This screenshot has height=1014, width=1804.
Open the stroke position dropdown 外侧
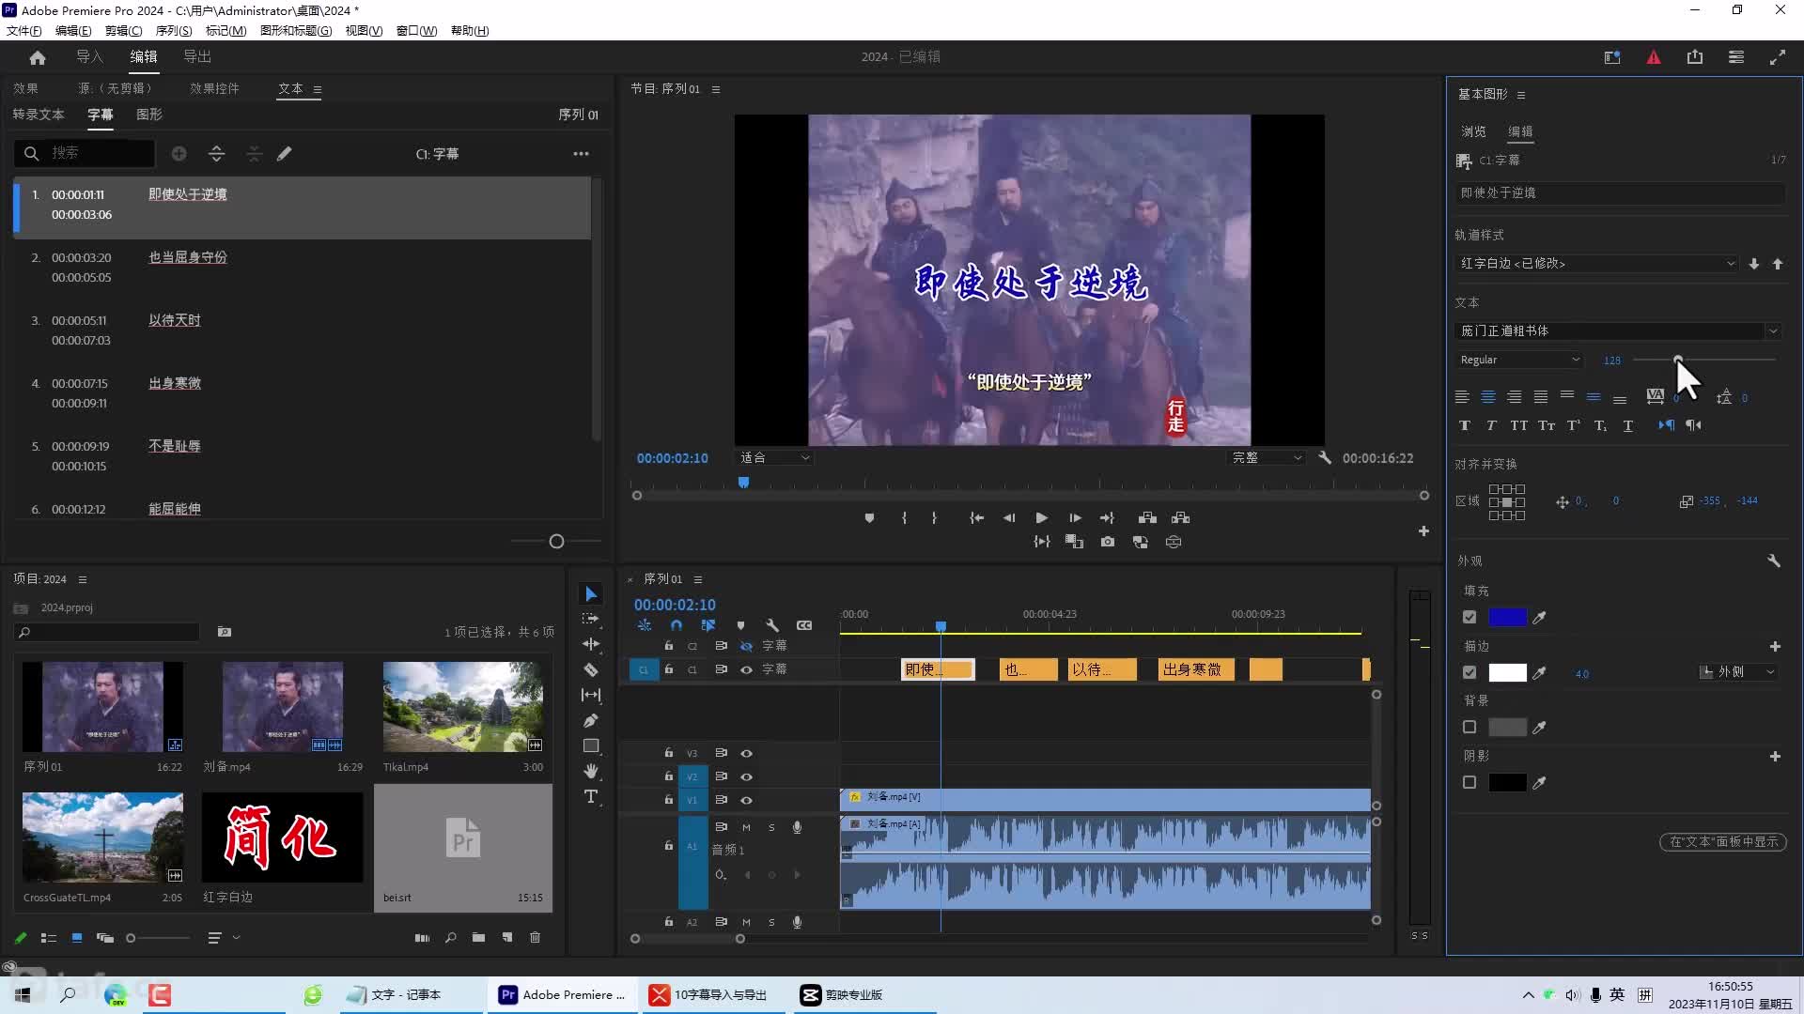click(x=1738, y=672)
